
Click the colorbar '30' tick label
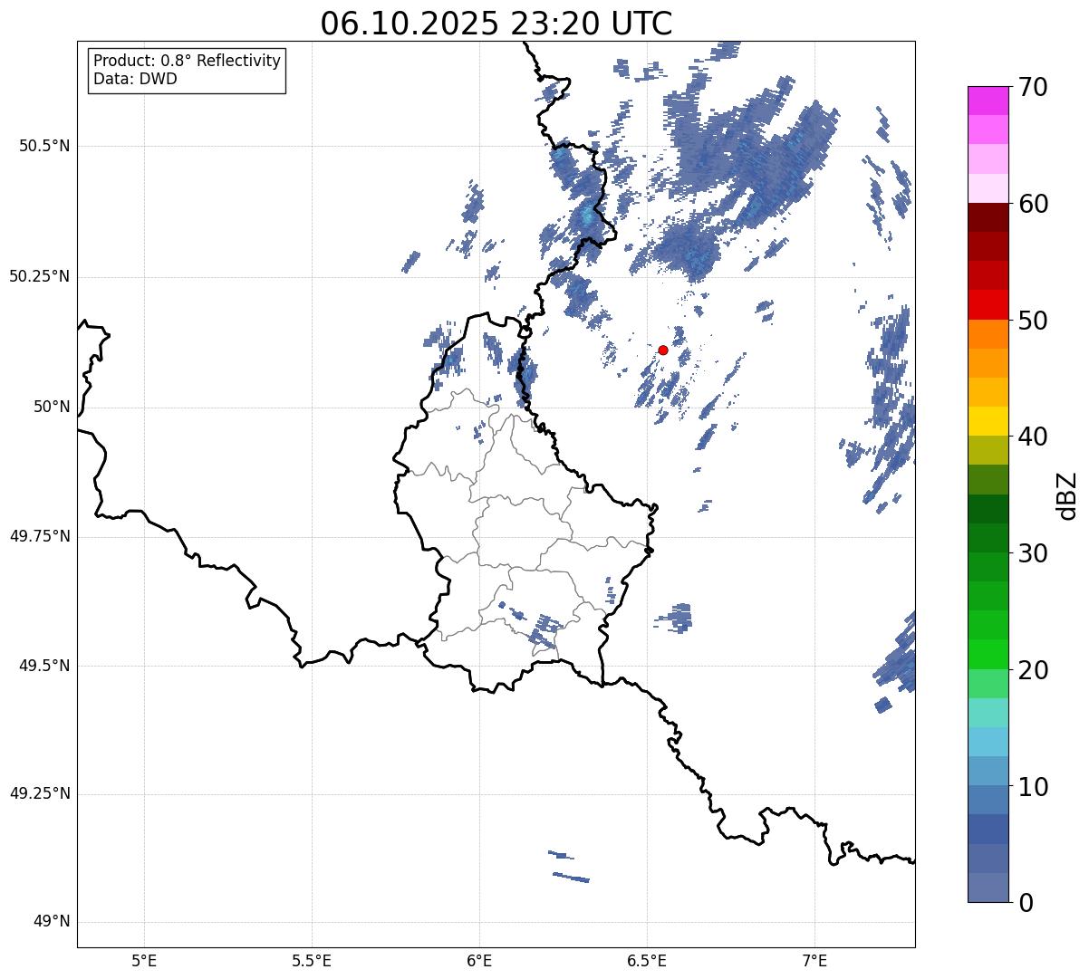tap(1033, 553)
